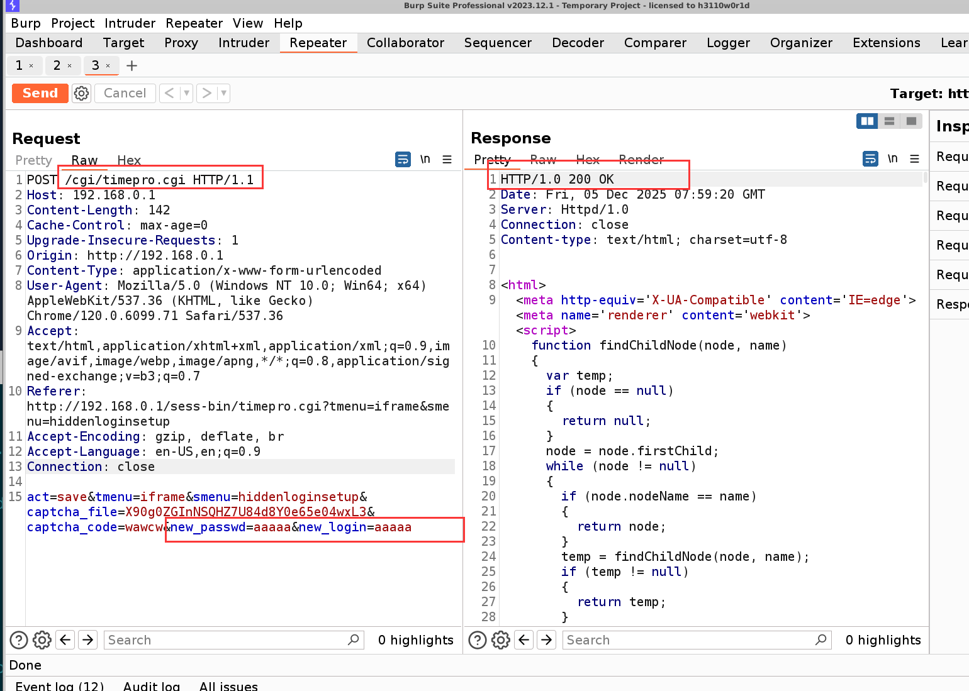Switch to the Decoder tab
The width and height of the screenshot is (969, 691).
577,43
